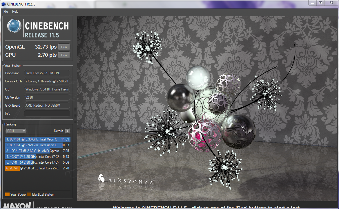Expand ranking Details arrow

point(68,131)
